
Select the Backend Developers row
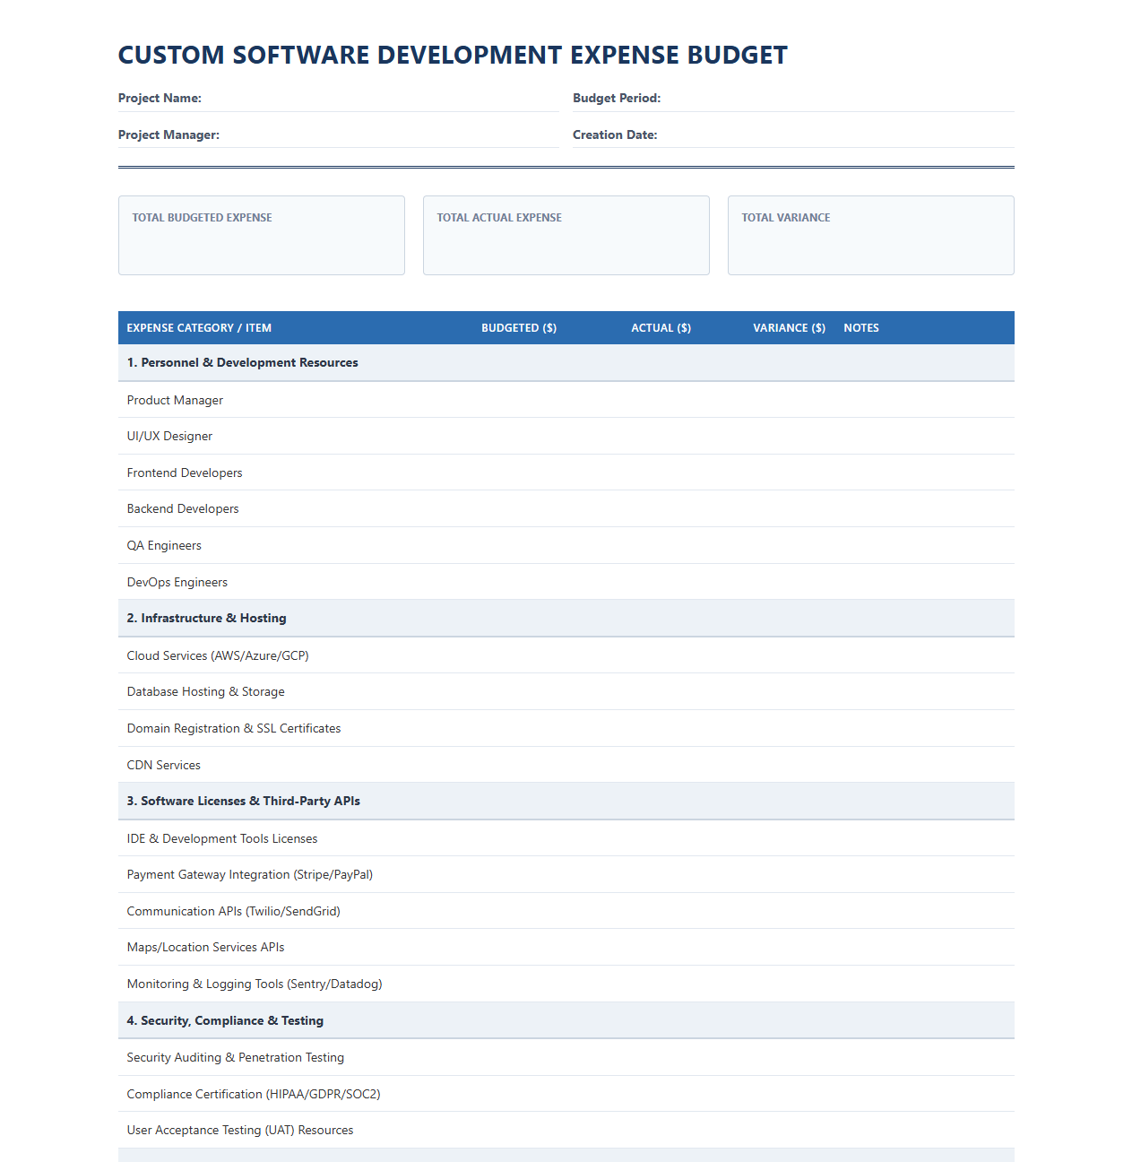tap(566, 509)
